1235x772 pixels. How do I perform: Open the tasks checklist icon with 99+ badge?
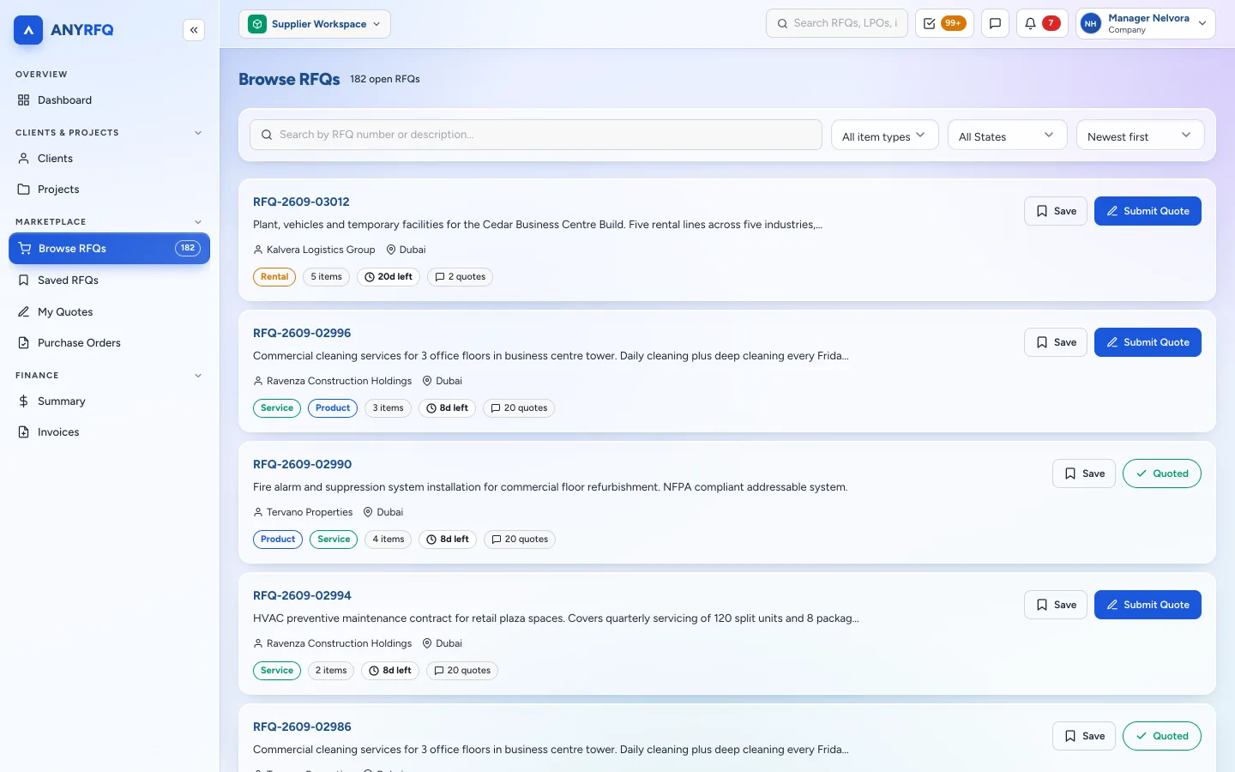(944, 24)
